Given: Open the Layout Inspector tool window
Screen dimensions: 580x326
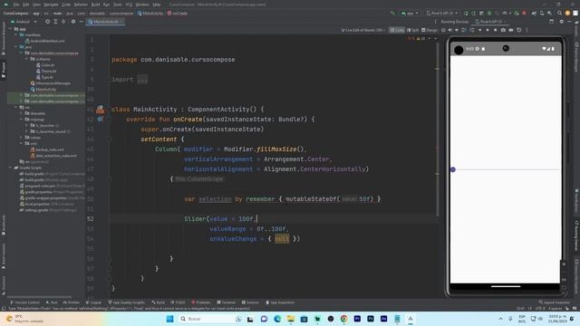Looking at the screenshot, I should coord(554,302).
